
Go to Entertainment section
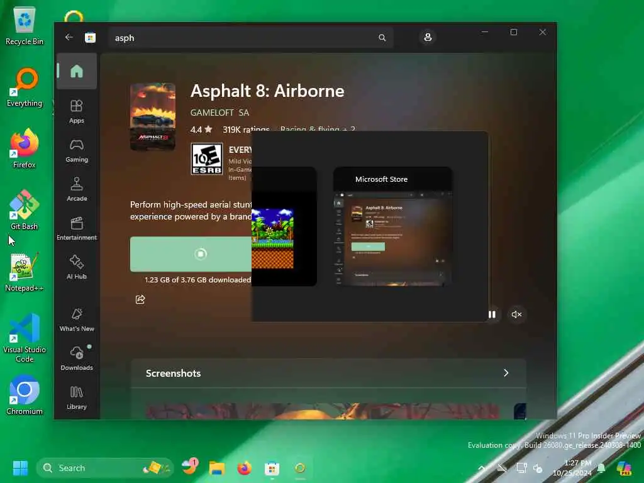pyautogui.click(x=77, y=229)
